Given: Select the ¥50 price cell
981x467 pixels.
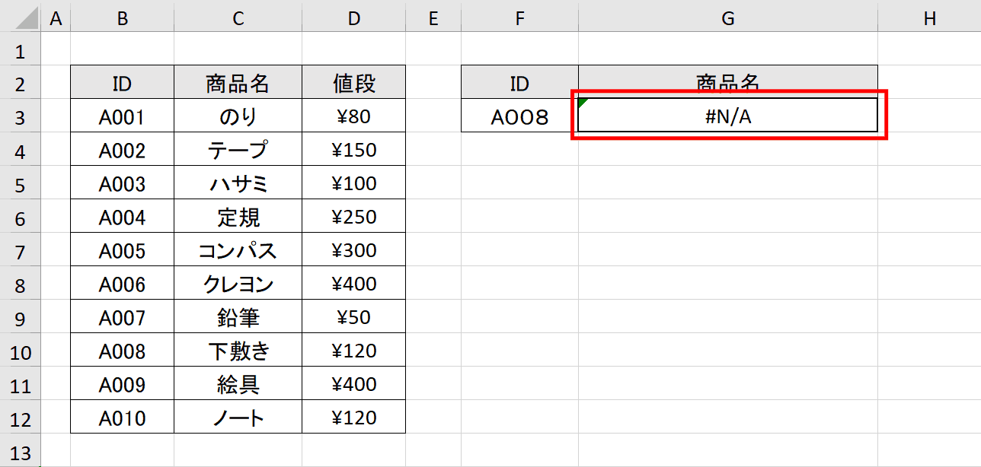Looking at the screenshot, I should (x=353, y=316).
